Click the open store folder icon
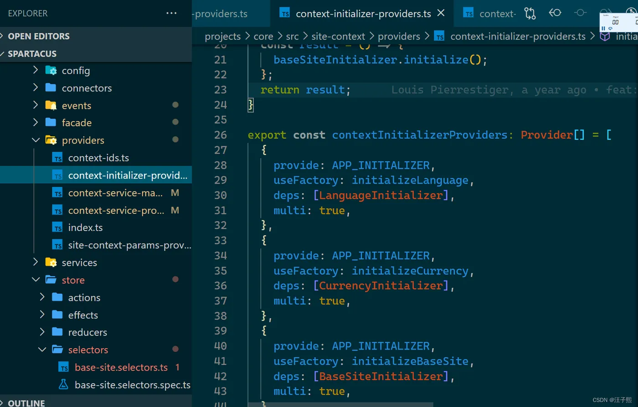The image size is (638, 407). pos(51,280)
